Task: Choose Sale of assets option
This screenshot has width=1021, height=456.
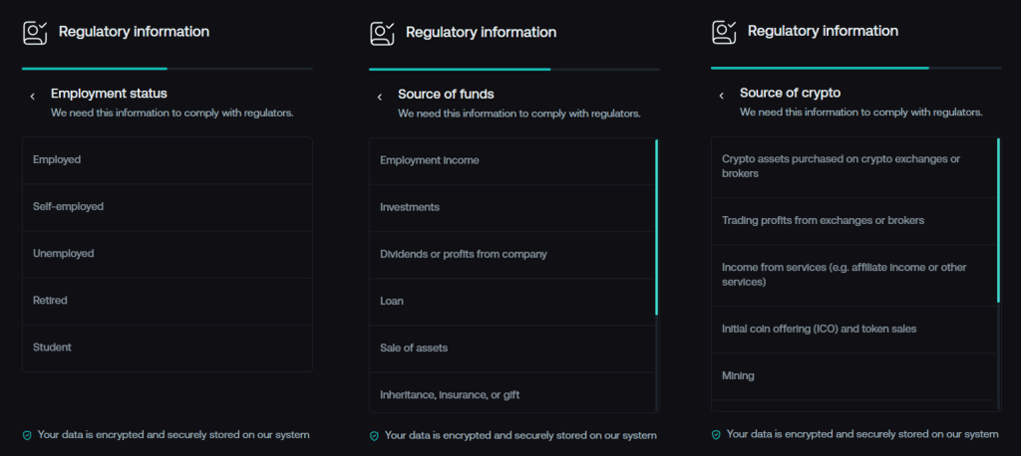Action: tap(511, 348)
